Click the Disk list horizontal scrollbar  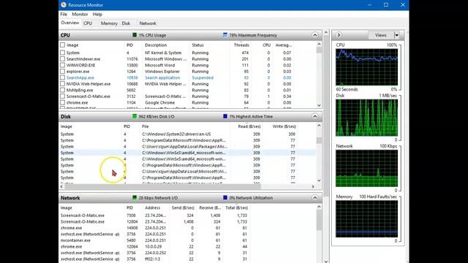click(162, 186)
